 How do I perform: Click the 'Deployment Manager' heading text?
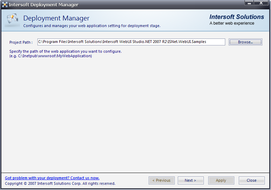pos(56,18)
